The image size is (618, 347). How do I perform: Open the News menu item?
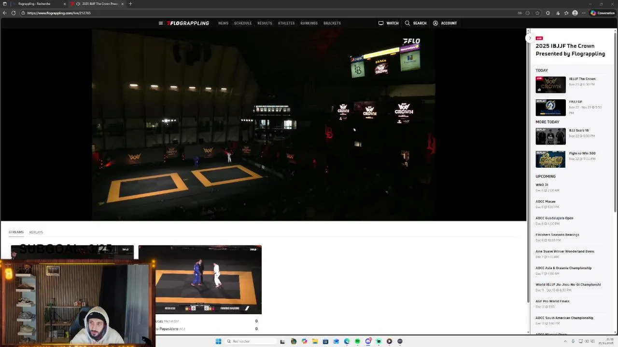tap(223, 23)
